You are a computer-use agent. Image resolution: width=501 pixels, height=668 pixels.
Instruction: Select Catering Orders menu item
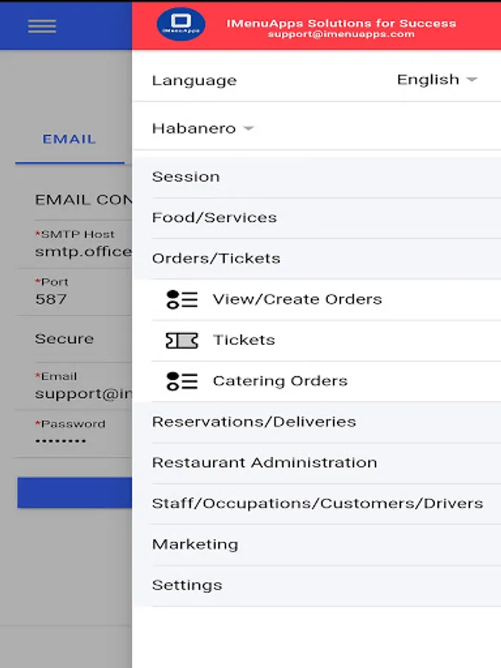(x=326, y=381)
